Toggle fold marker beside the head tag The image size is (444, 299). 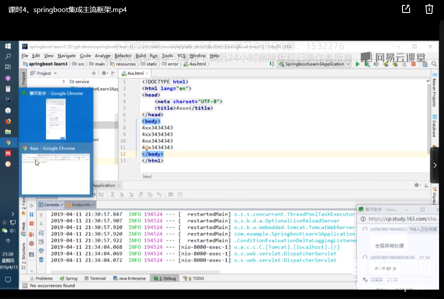[x=139, y=95]
